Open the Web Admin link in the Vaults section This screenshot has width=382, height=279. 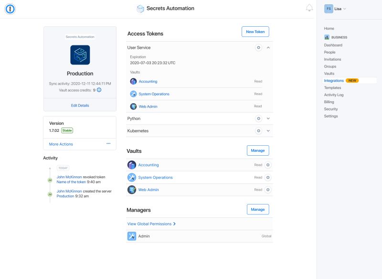point(149,190)
